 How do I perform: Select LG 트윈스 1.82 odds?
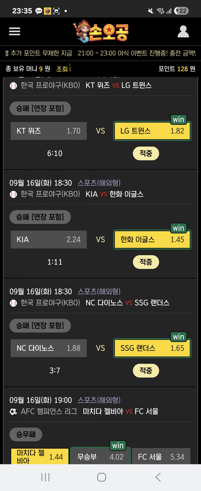[x=152, y=131]
